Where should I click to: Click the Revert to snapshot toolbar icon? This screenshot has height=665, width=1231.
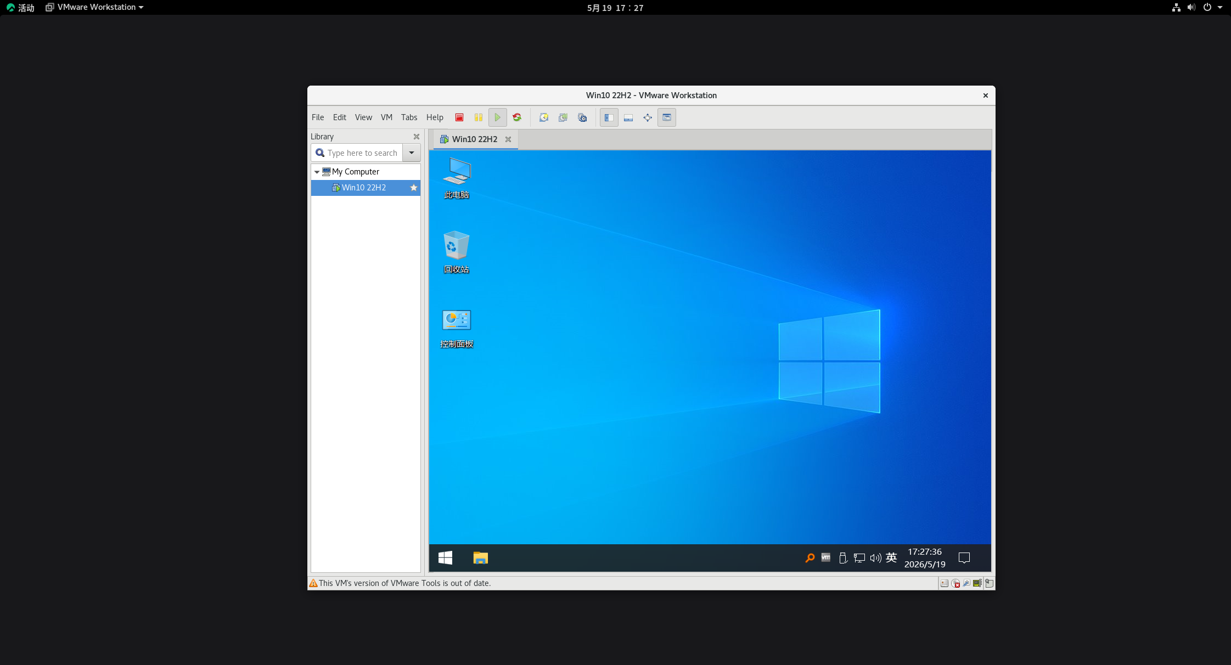[563, 117]
